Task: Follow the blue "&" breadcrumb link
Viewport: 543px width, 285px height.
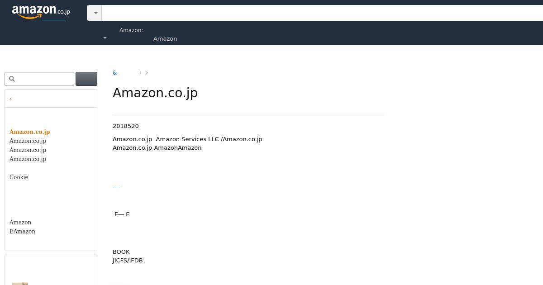Action: pyautogui.click(x=115, y=73)
